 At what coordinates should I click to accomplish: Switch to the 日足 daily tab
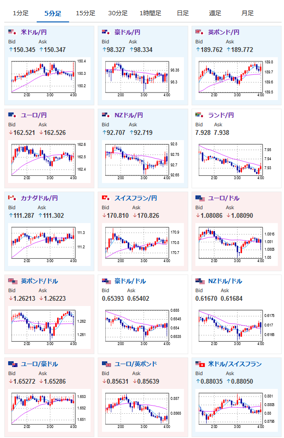tap(183, 13)
